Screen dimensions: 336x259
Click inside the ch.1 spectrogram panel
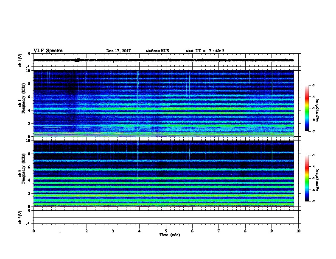click(x=164, y=103)
